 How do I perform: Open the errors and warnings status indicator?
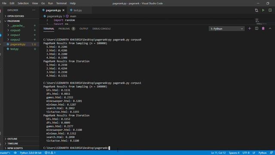(x=50, y=153)
